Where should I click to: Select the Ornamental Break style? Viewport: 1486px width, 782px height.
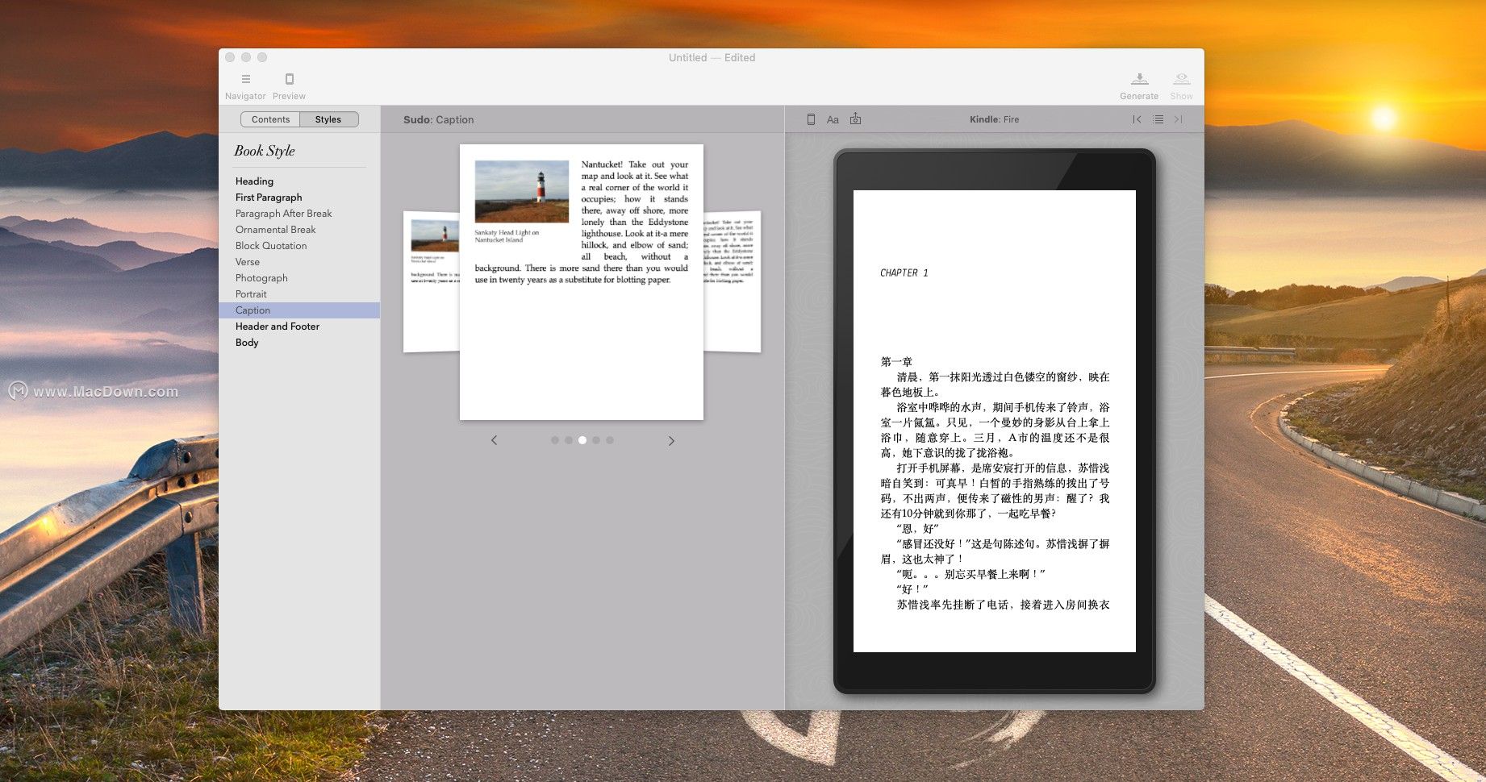[x=275, y=229]
